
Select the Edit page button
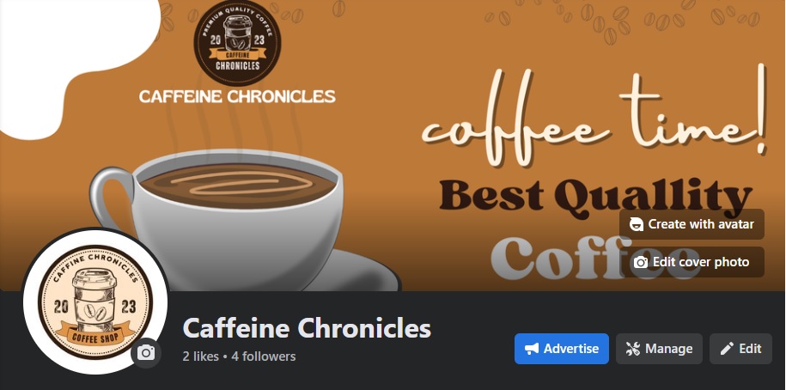tap(740, 349)
